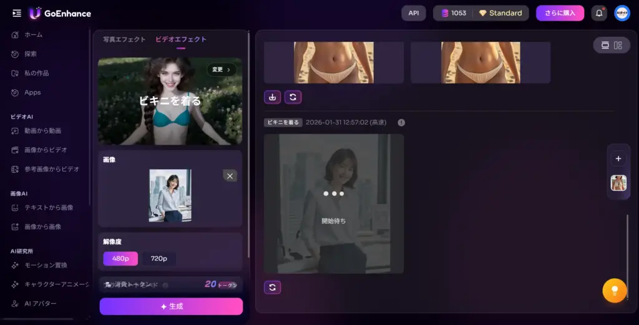Switch to single-column list view
The width and height of the screenshot is (639, 325).
(605, 45)
